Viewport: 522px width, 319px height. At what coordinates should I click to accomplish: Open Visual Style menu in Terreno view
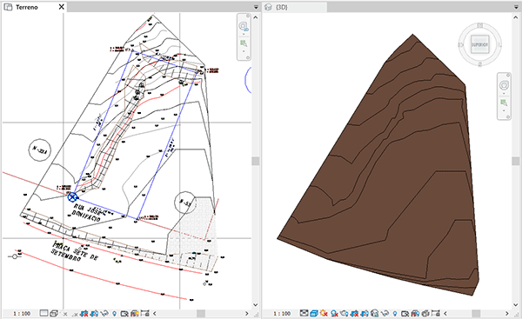[54, 313]
